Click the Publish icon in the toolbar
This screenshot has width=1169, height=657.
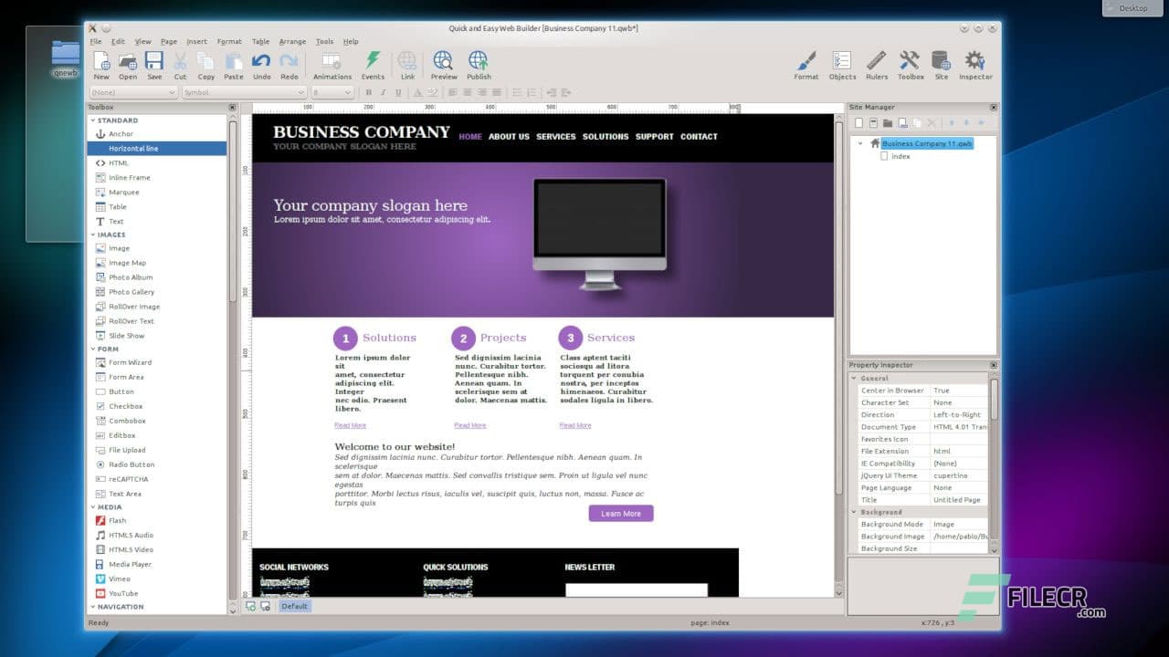pos(479,62)
